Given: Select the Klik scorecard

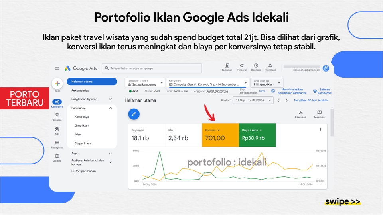Looking at the screenshot, I should point(184,135).
